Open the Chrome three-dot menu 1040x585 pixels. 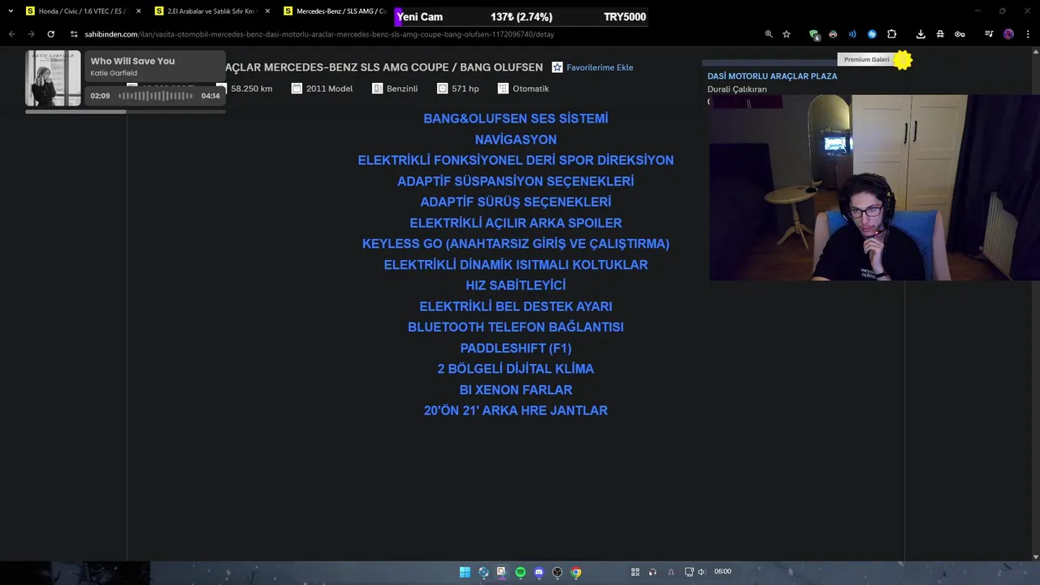1028,34
